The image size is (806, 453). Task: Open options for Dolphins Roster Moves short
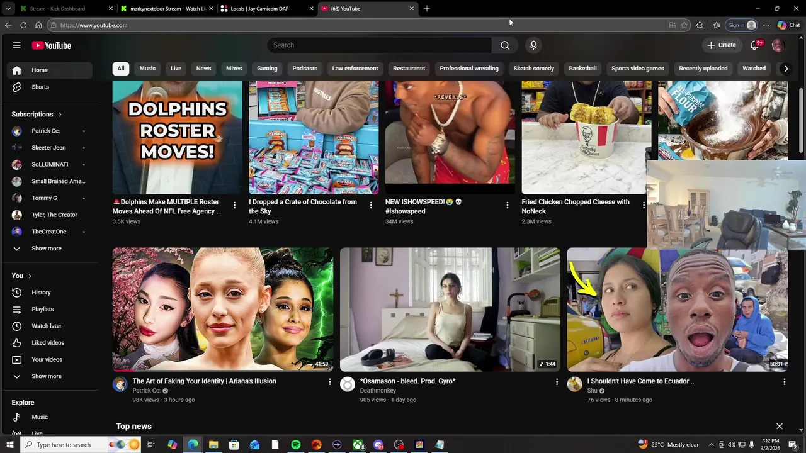(234, 205)
